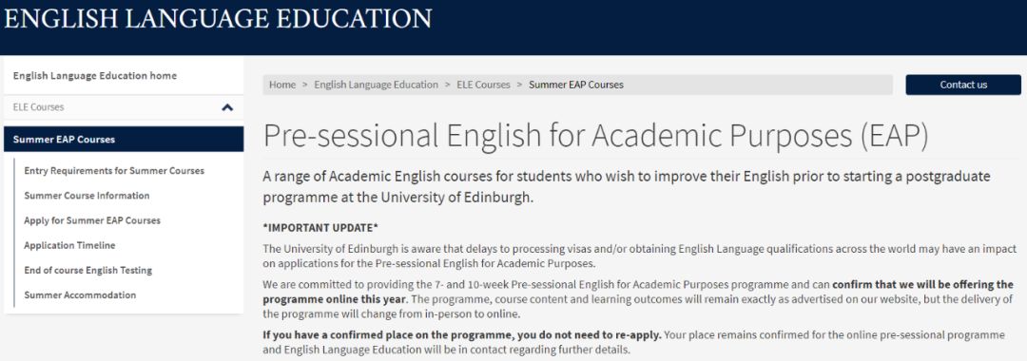The width and height of the screenshot is (1027, 361).
Task: Click the Contact us button
Action: [x=962, y=85]
